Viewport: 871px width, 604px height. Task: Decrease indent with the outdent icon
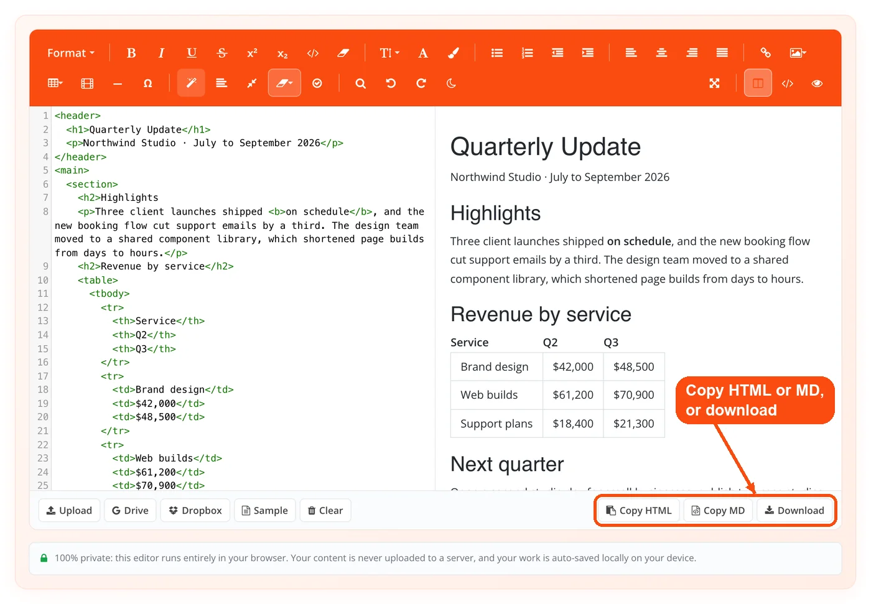[557, 53]
